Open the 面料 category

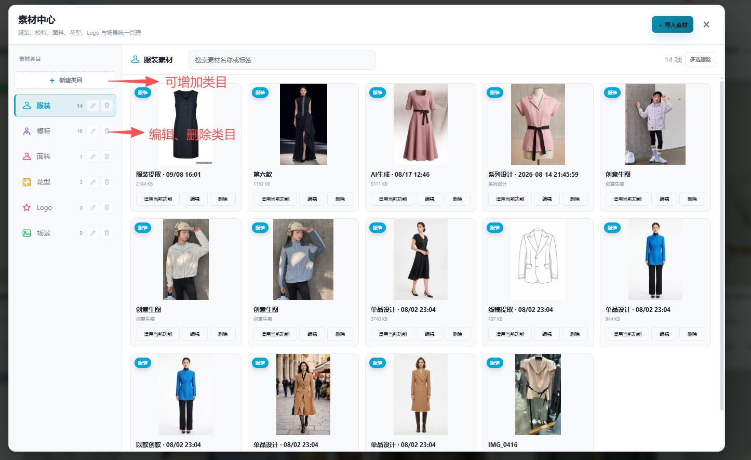[65, 156]
